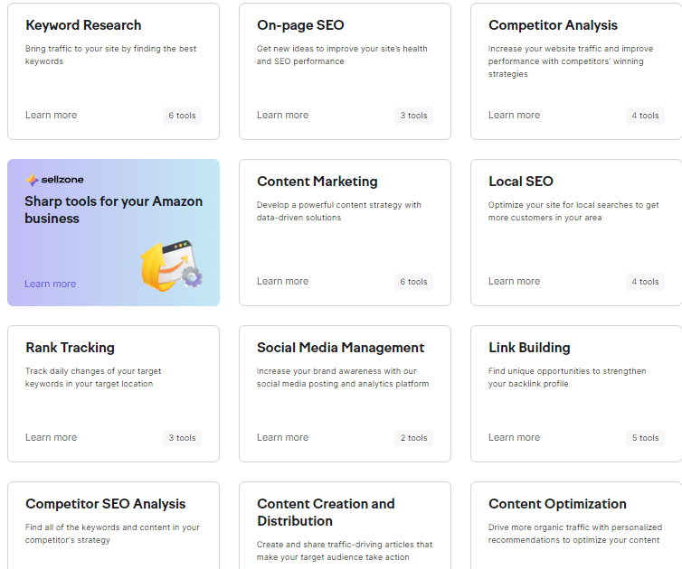
Task: Select the Competitor SEO Analysis card title
Action: [x=105, y=504]
